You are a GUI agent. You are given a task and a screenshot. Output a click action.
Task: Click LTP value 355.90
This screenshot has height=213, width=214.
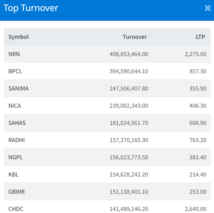coord(198,88)
